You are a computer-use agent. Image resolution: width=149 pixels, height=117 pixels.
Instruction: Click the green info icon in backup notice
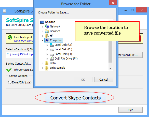(x=10, y=37)
